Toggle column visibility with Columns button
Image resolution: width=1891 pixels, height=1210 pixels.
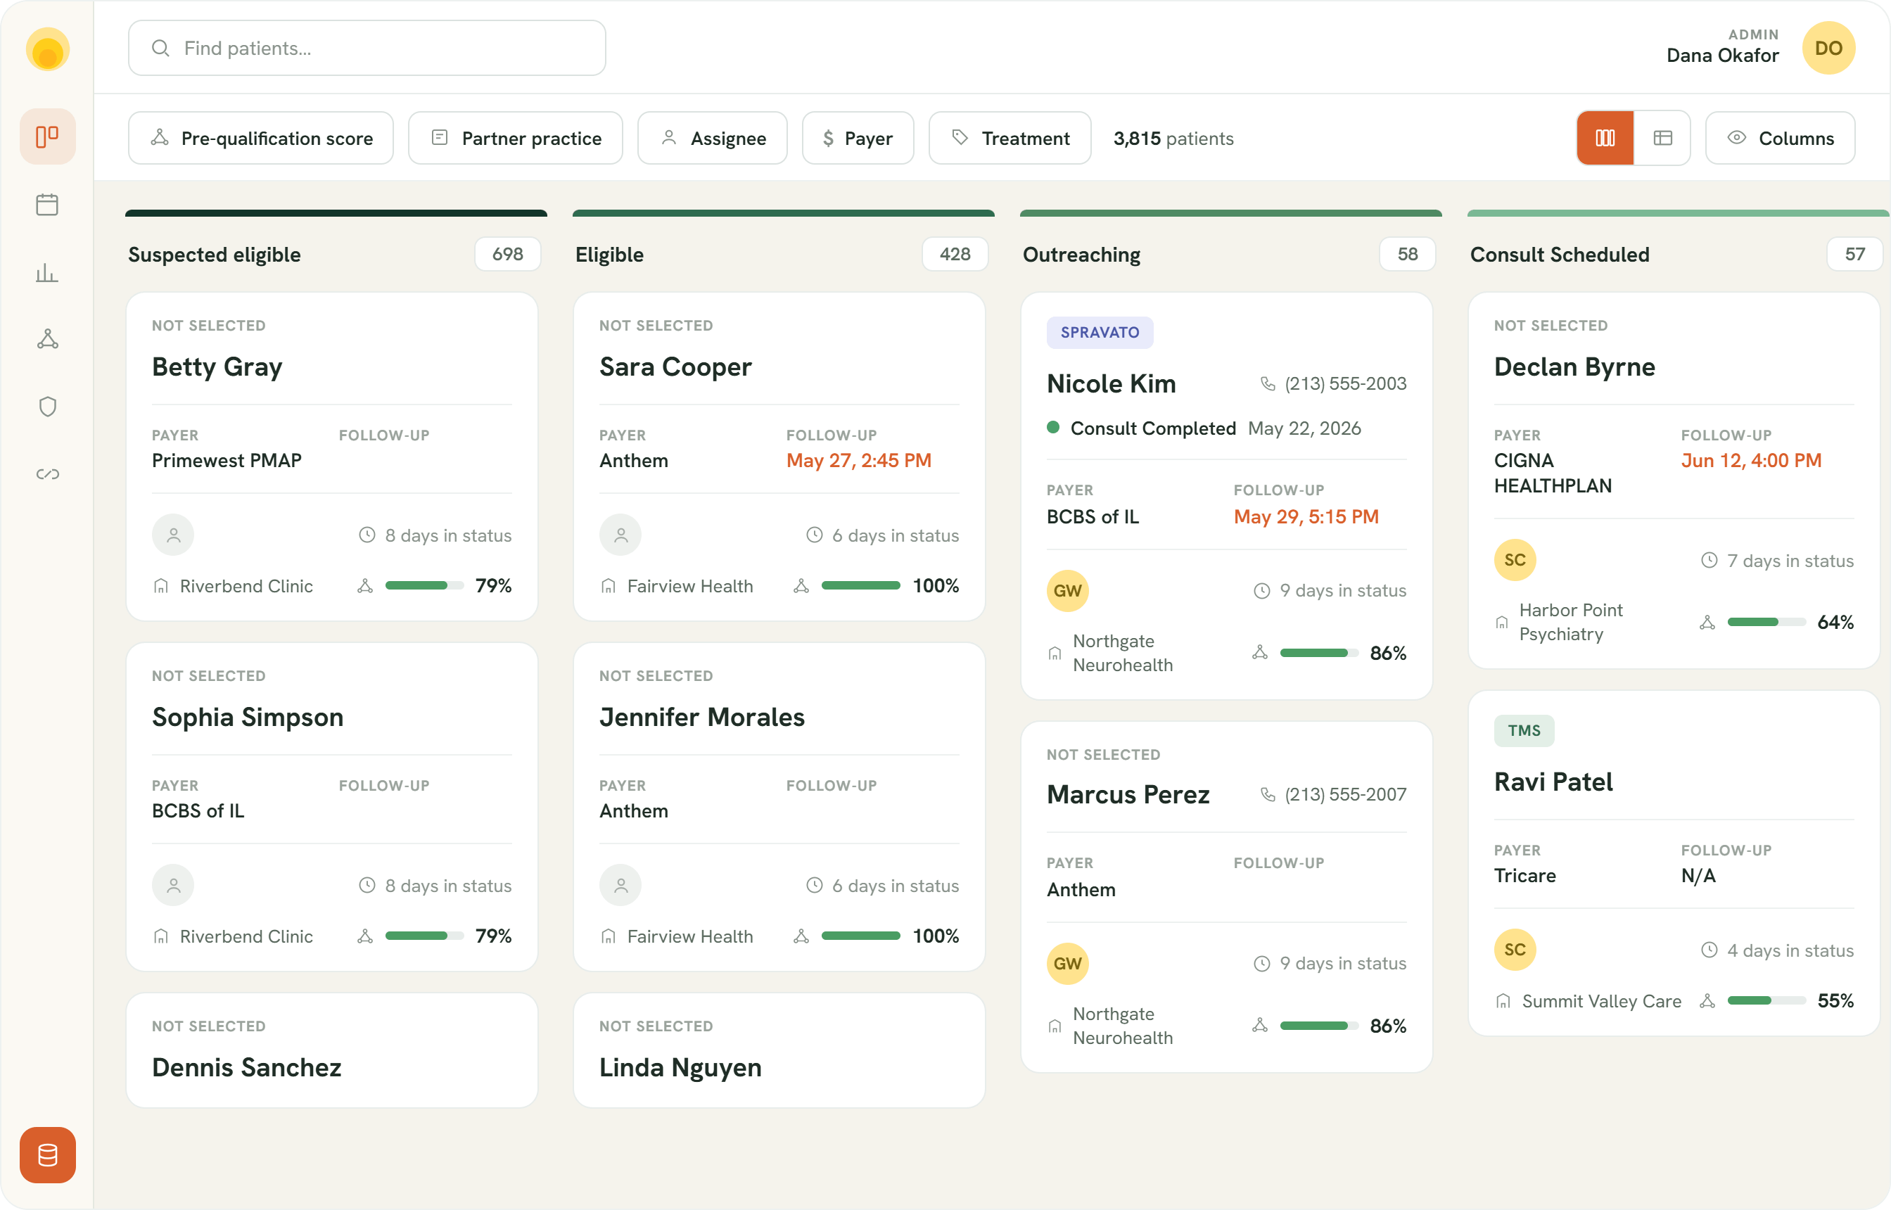coord(1779,139)
